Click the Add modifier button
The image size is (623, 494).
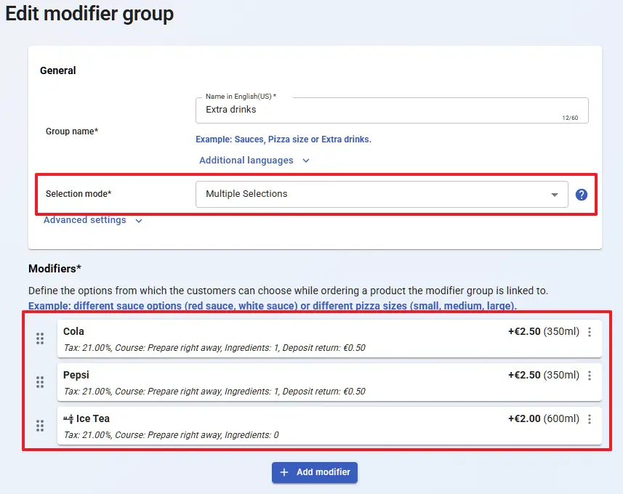coord(315,472)
